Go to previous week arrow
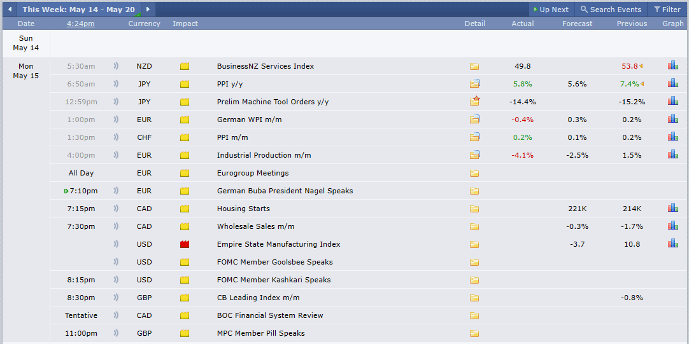This screenshot has width=689, height=344. 10,9
